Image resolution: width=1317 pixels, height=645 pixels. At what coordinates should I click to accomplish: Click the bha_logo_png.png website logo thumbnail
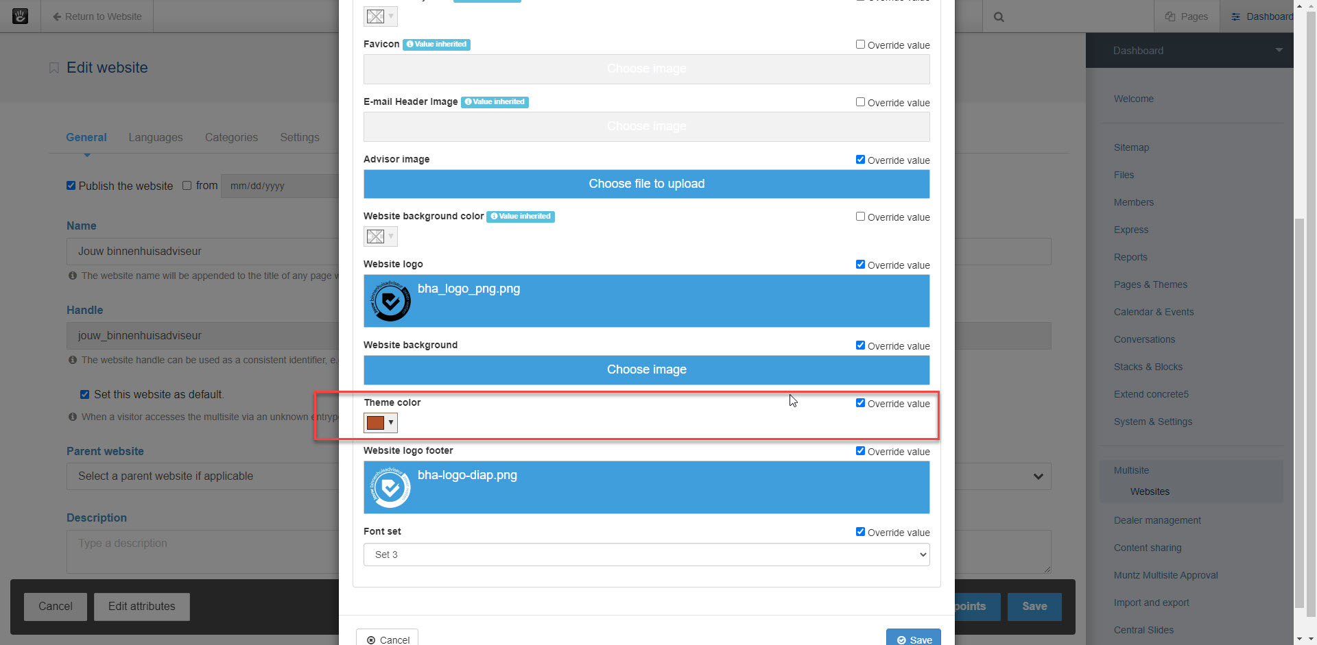pos(390,301)
